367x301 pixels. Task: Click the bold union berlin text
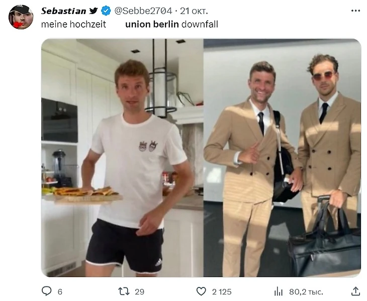click(152, 24)
